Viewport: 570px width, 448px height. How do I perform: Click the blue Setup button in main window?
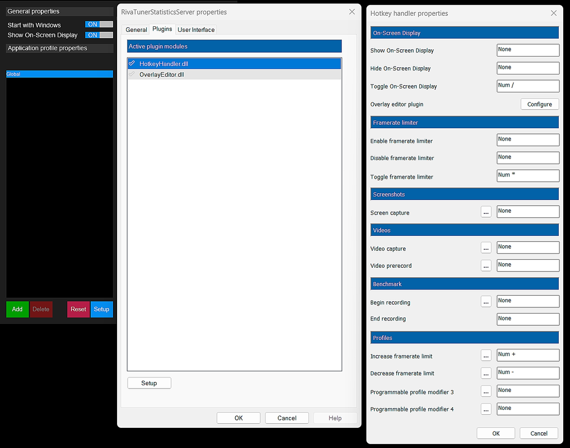point(101,309)
